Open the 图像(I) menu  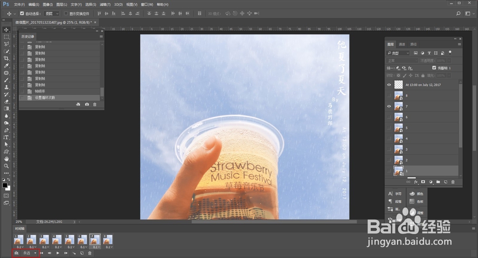point(48,5)
